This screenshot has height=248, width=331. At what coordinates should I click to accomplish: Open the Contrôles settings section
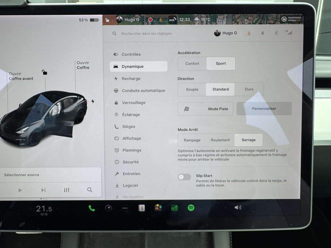[x=138, y=55]
